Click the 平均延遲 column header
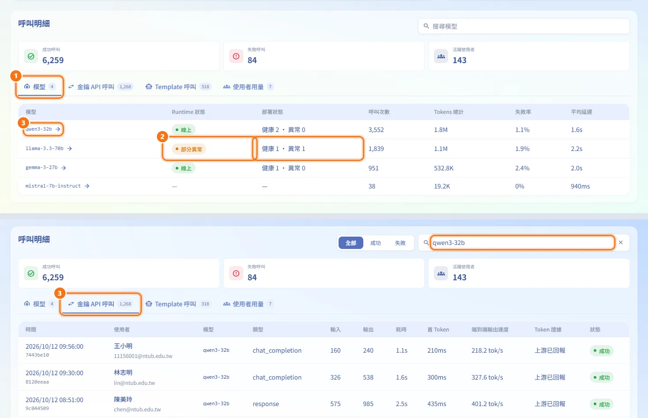The width and height of the screenshot is (648, 418). [x=581, y=112]
